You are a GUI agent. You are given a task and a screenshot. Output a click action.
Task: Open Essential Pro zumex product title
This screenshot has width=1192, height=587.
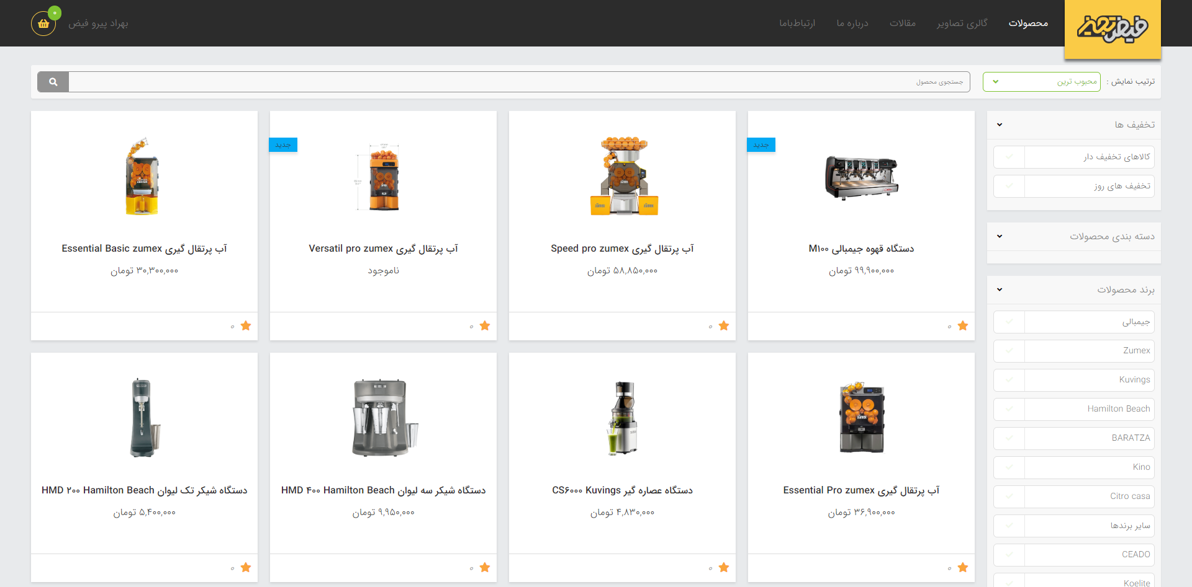[x=861, y=490]
